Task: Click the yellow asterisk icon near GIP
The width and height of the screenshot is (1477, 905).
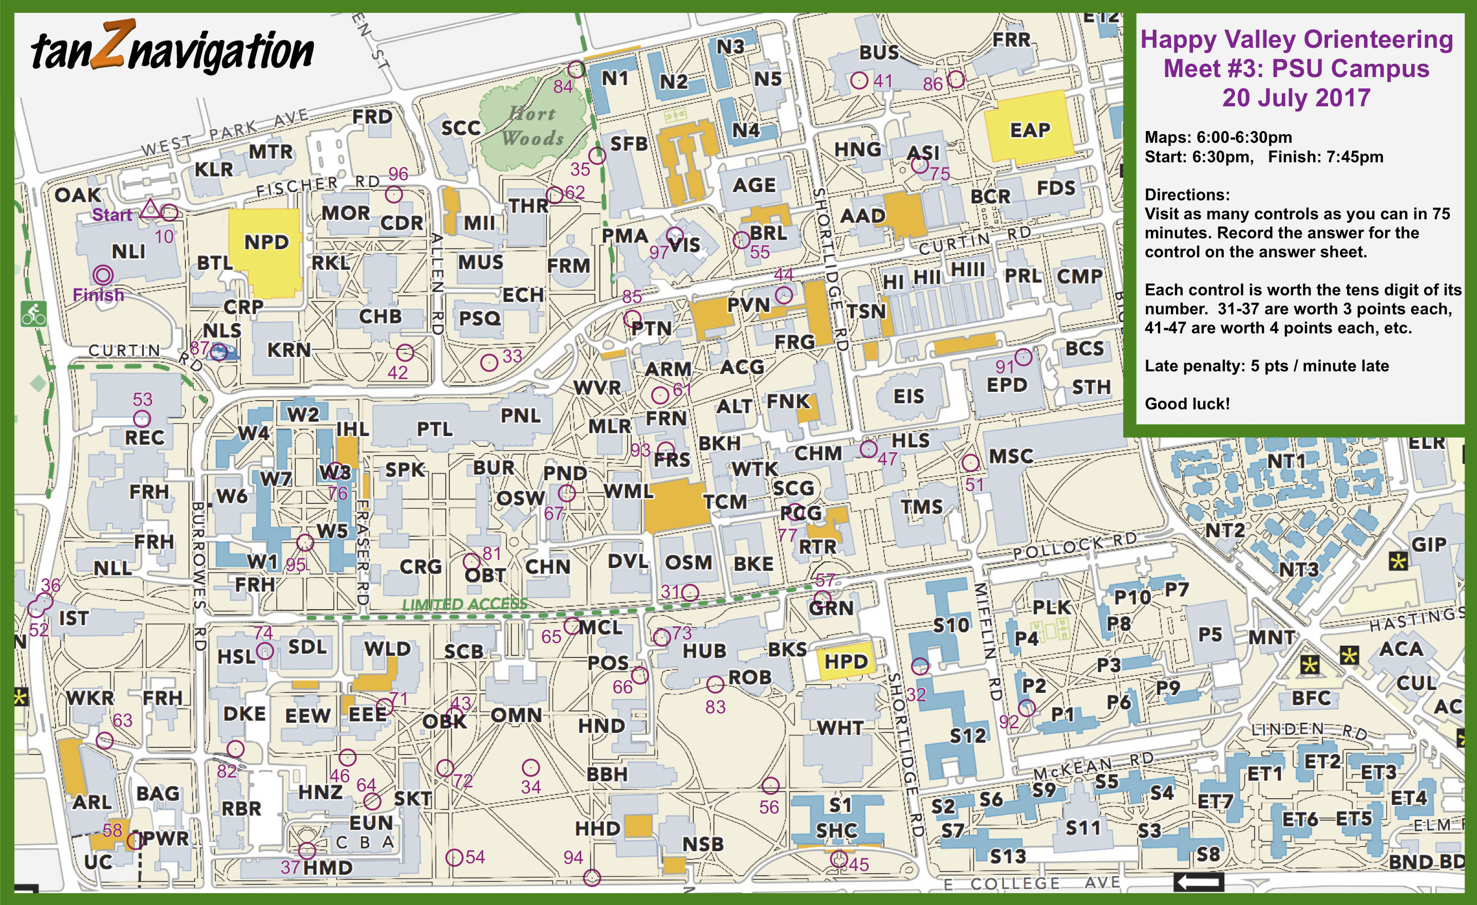Action: 1398,561
